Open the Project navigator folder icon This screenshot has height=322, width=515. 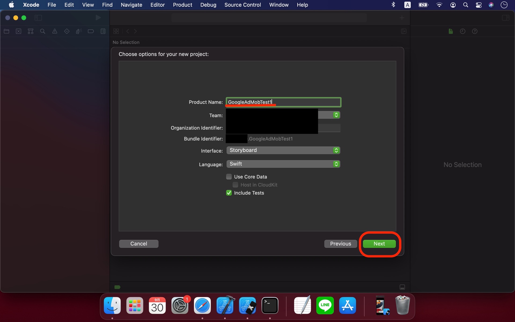click(x=6, y=31)
